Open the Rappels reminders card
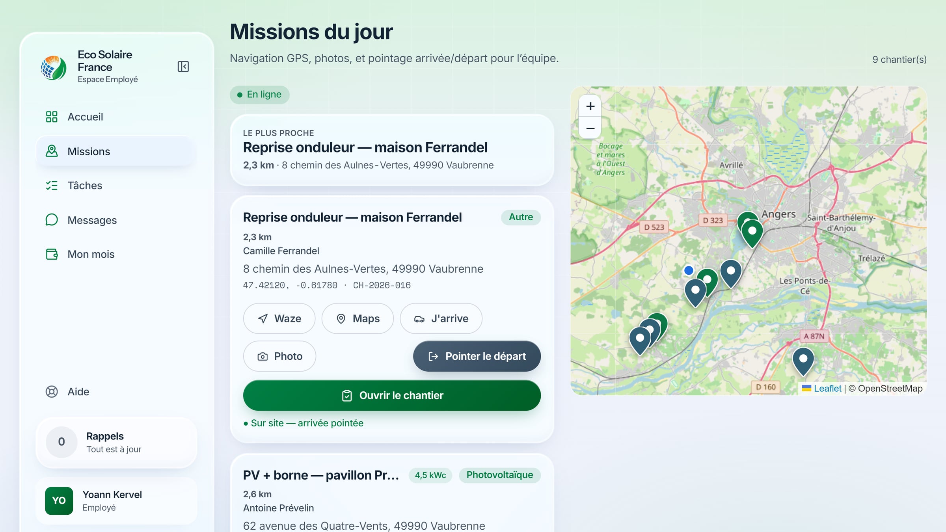Screen dimensions: 946x532 point(116,442)
